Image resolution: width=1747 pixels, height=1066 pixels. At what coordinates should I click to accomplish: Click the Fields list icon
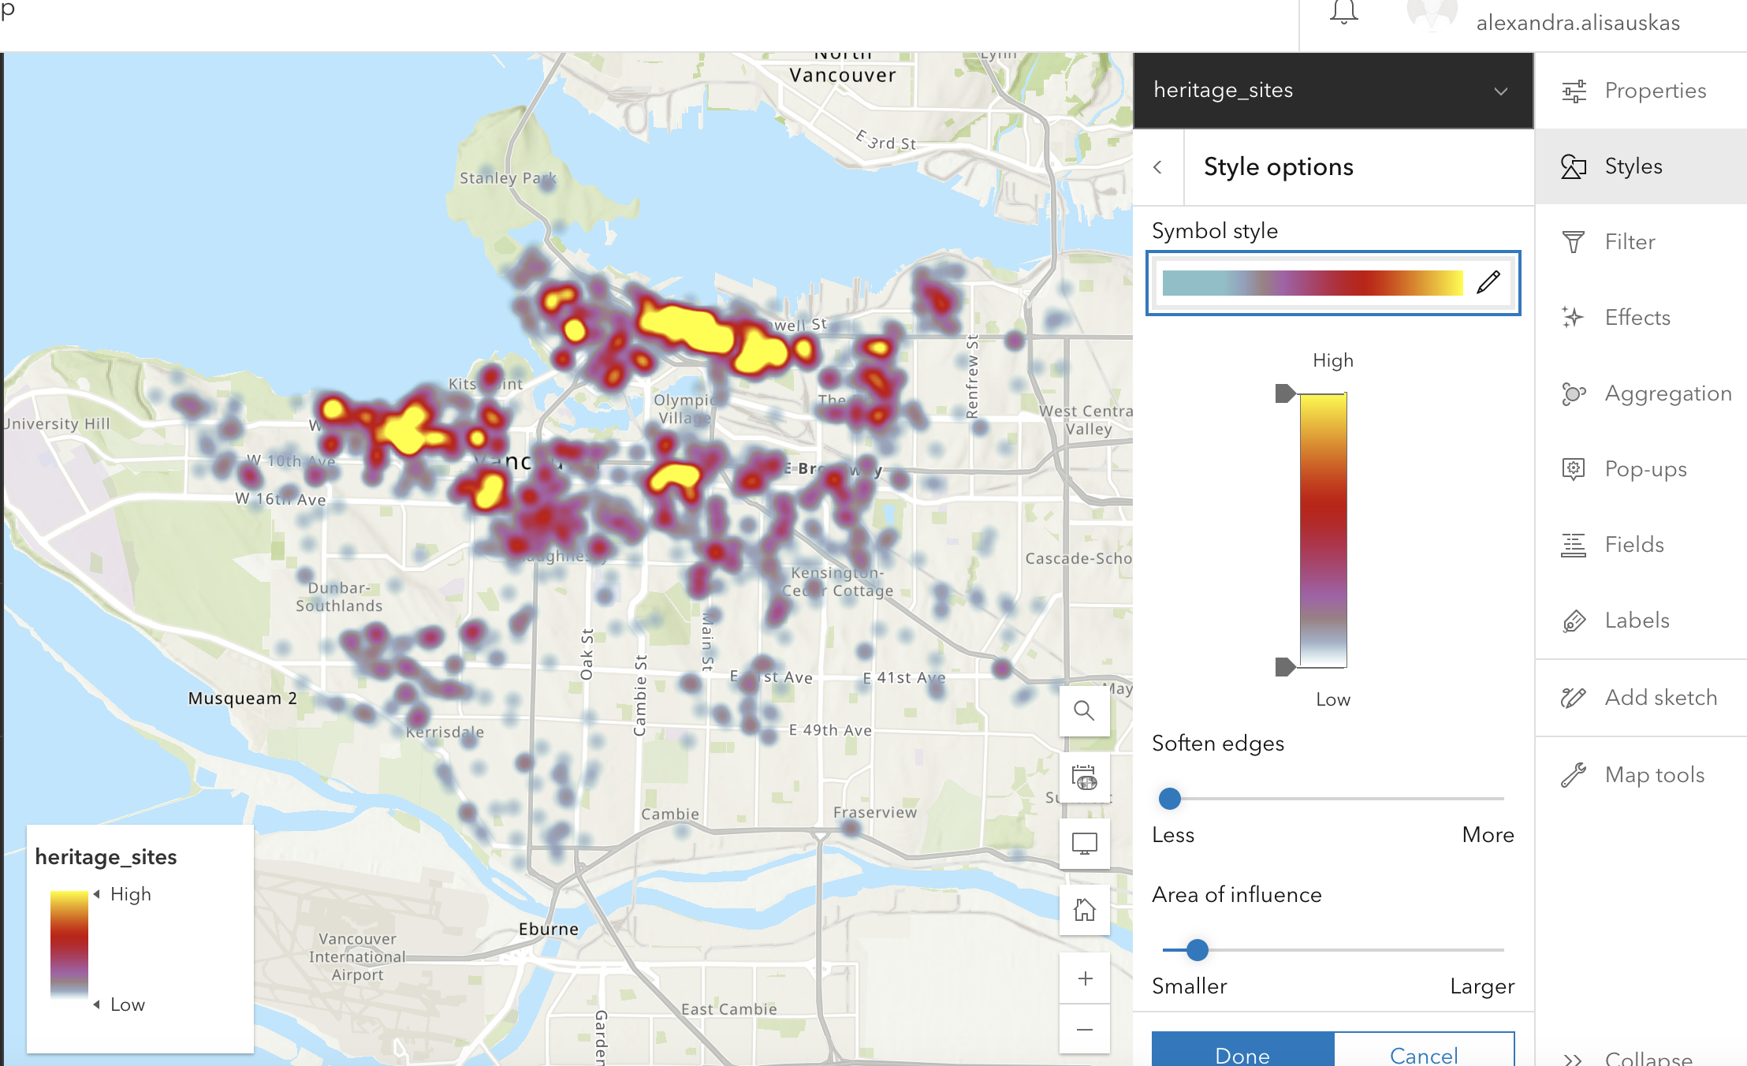(1574, 545)
